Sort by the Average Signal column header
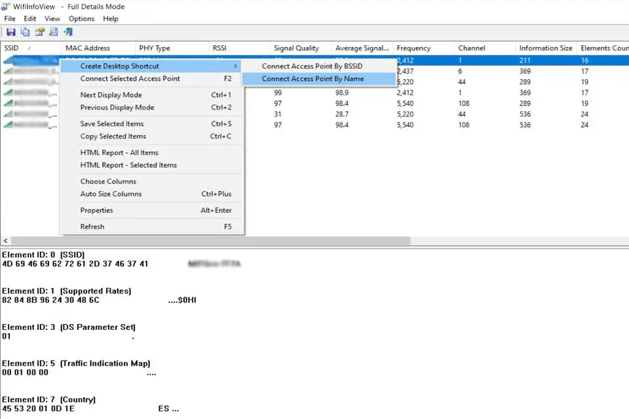629x419 pixels. click(x=362, y=48)
